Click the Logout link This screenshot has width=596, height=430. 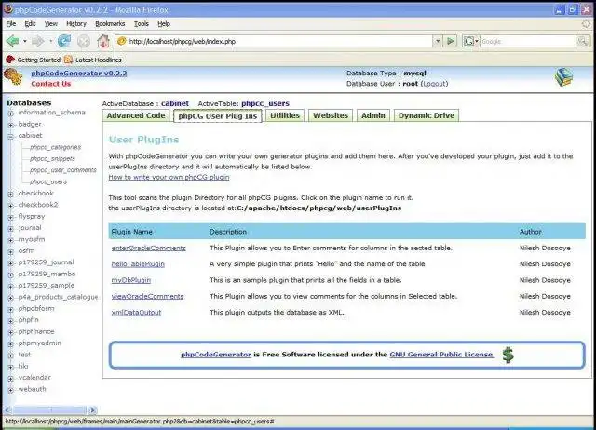(434, 84)
